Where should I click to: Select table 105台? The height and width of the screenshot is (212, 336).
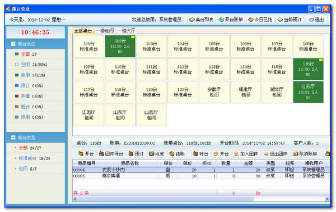pos(214,46)
